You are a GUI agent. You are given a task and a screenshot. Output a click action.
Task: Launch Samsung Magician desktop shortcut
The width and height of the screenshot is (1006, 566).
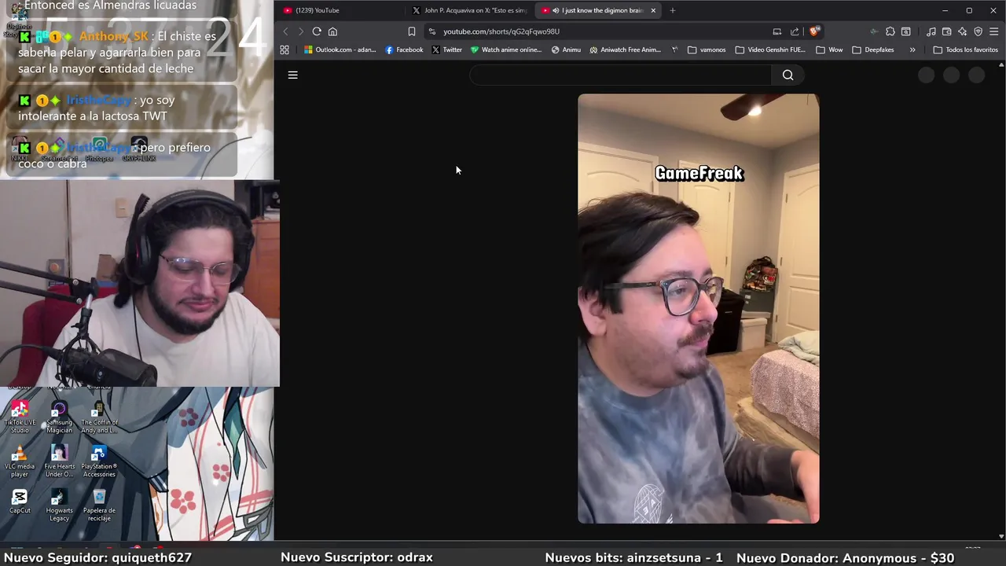[59, 417]
